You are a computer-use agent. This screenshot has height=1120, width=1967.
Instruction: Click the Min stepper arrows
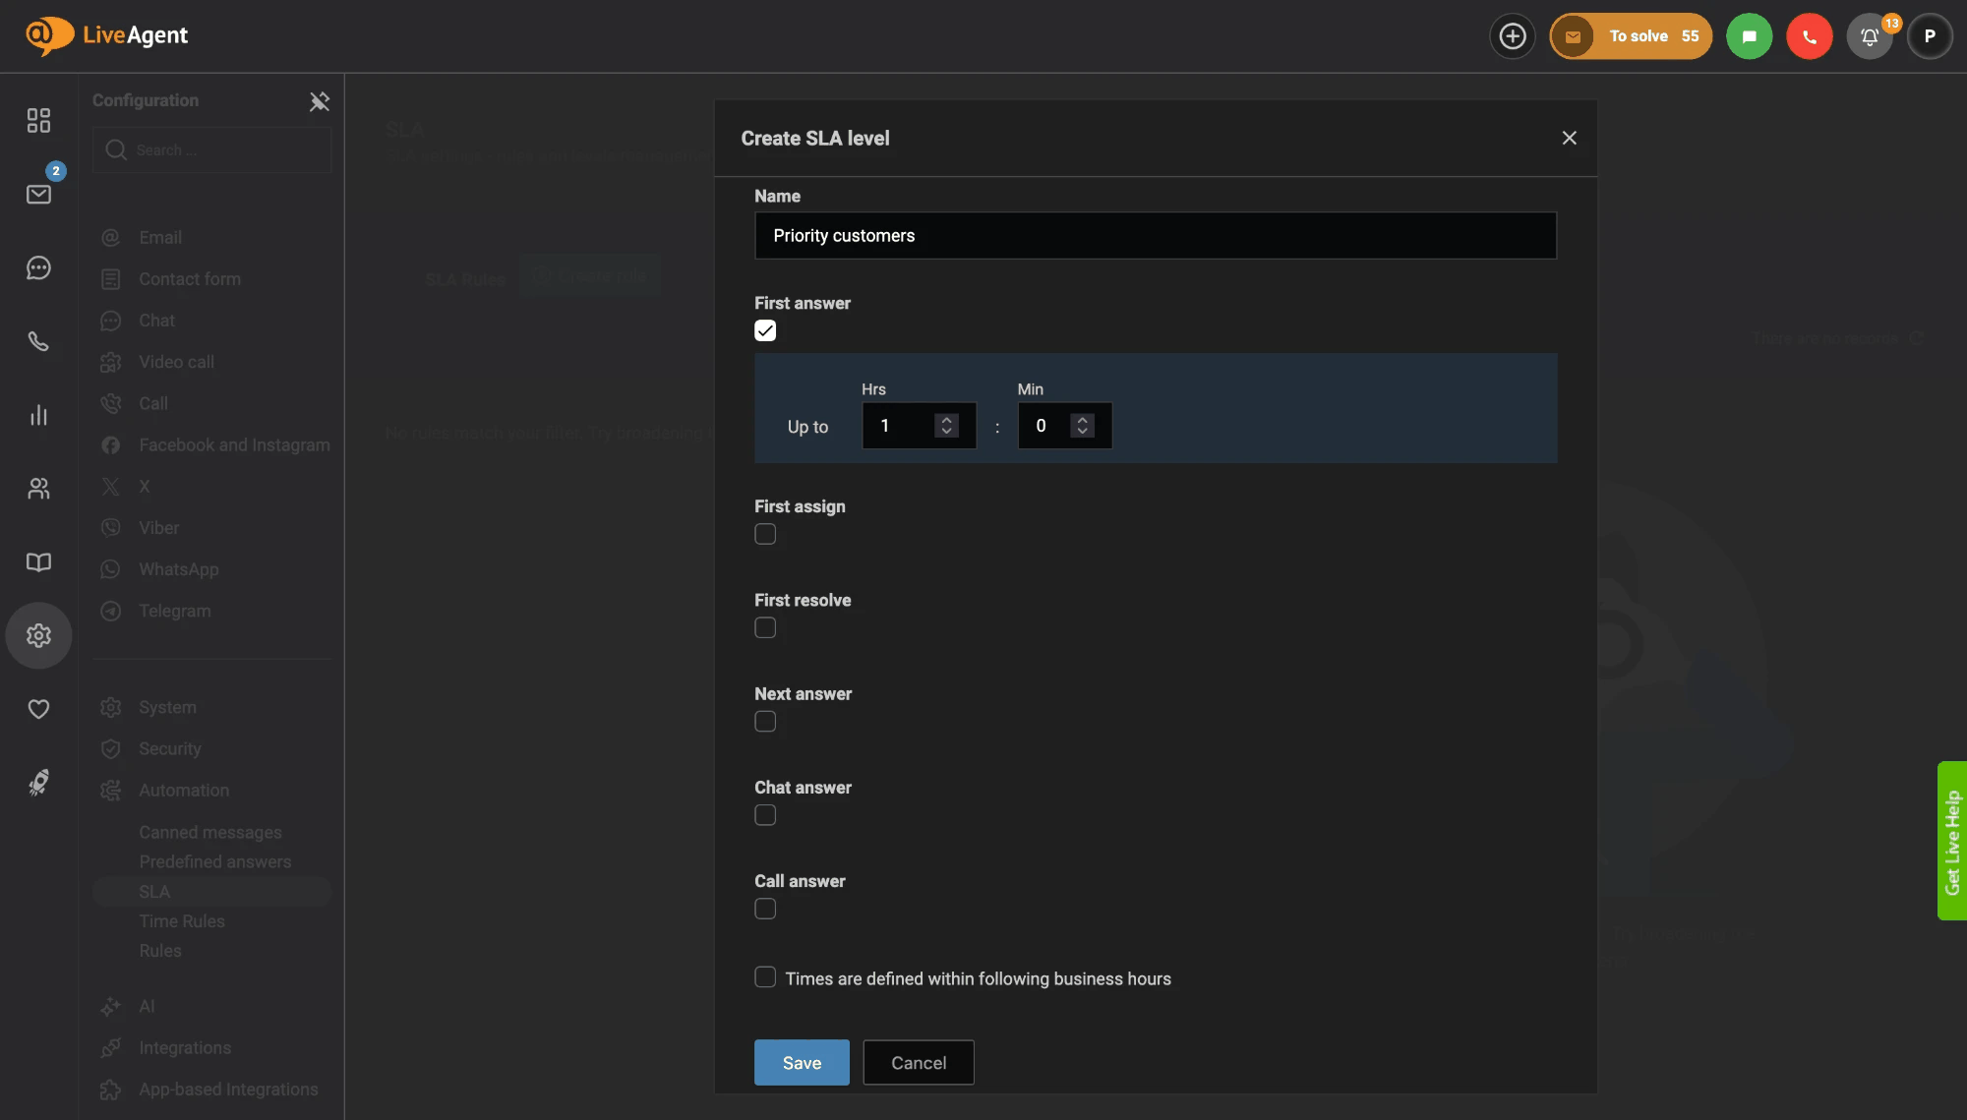[x=1082, y=426]
